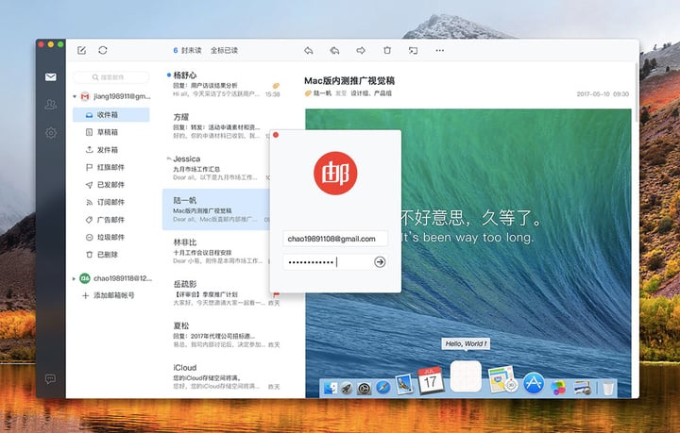Viewport: 680px width, 433px height.
Task: Open the contacts icon in the dark sidebar
Action: (x=51, y=105)
